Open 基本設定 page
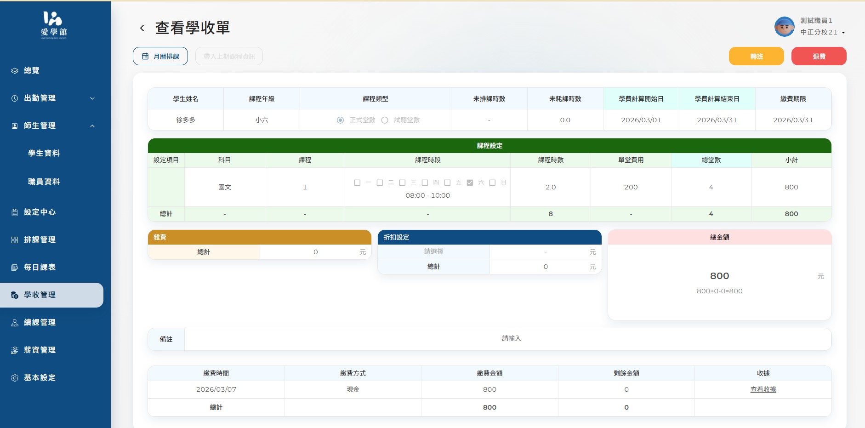This screenshot has width=865, height=428. point(40,377)
